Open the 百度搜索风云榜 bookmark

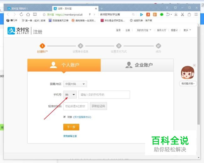coord(59,20)
